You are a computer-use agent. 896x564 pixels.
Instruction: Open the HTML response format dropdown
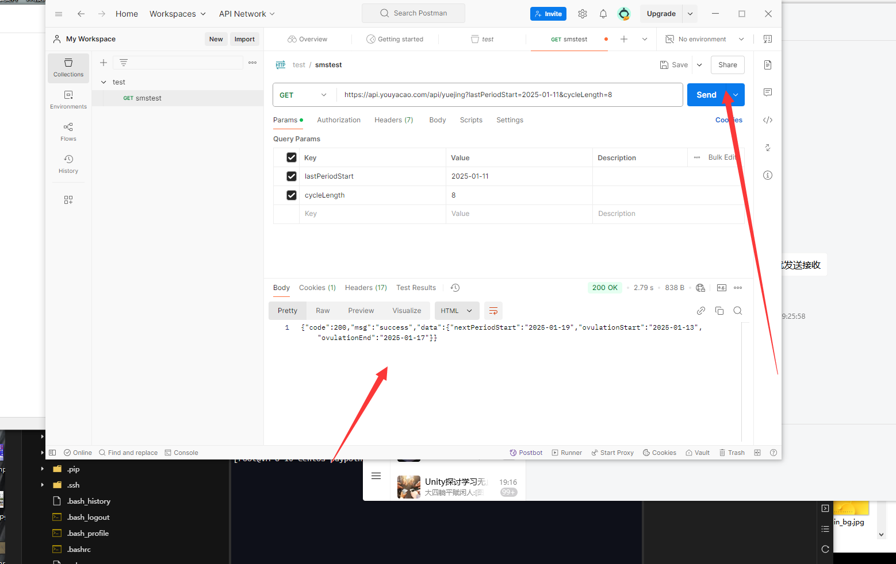[x=457, y=311]
